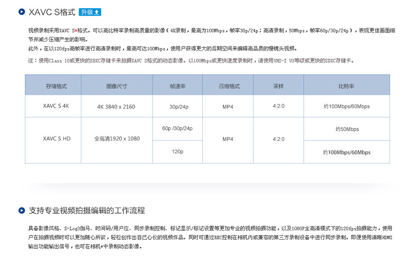Click the blue arrow icon beside XAVC S格式 heading

21,12
